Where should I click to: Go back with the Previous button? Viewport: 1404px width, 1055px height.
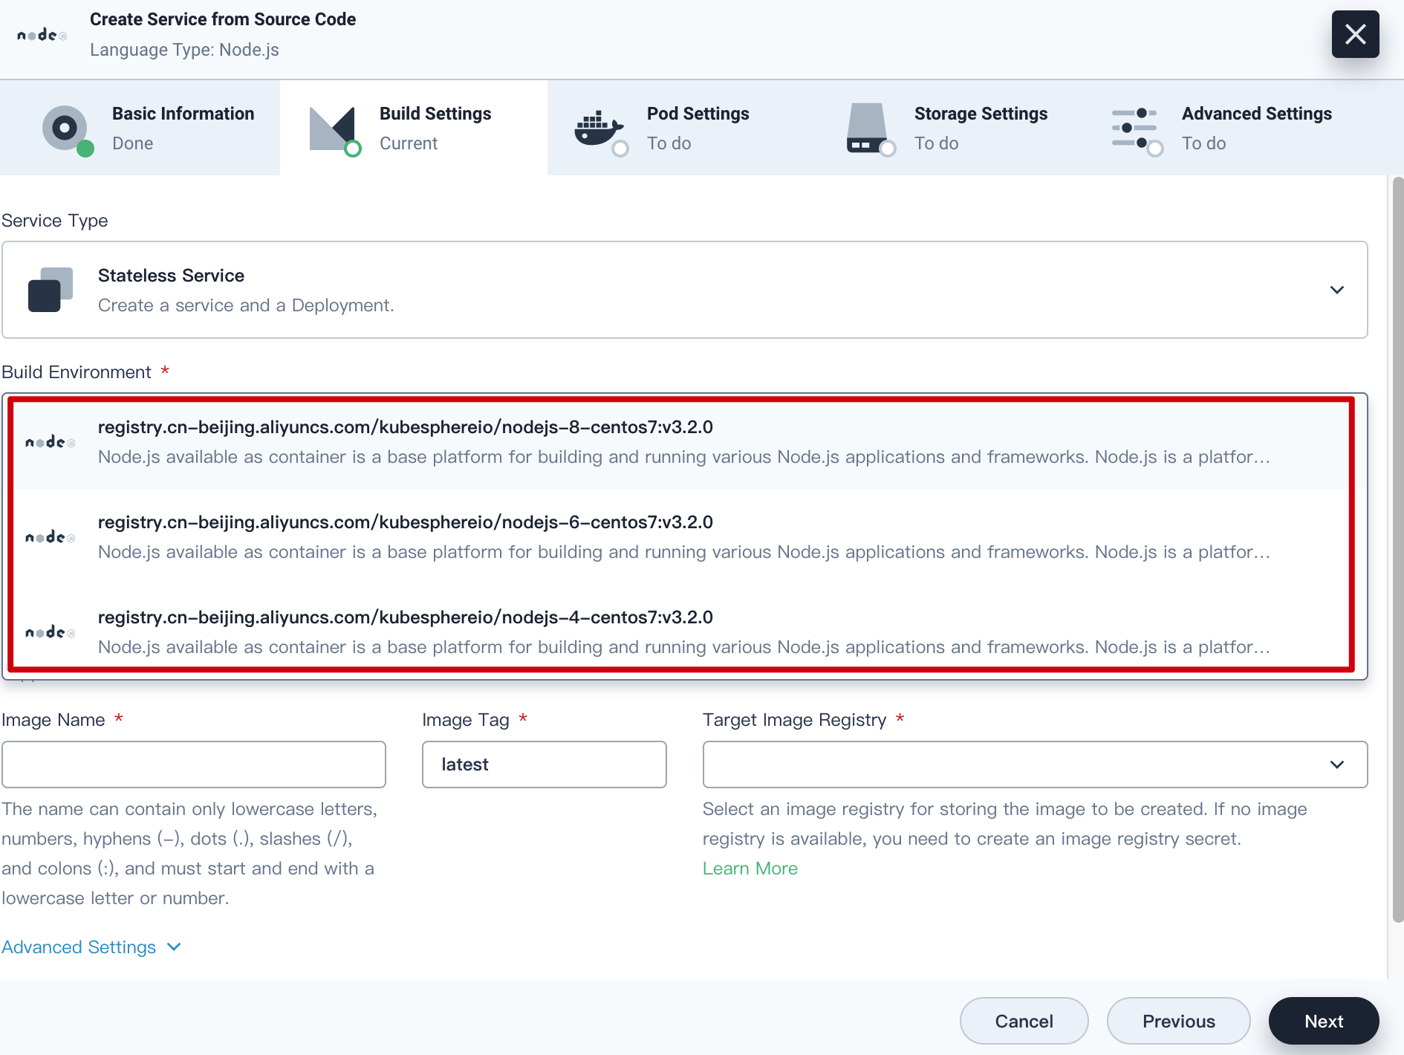pos(1178,1021)
